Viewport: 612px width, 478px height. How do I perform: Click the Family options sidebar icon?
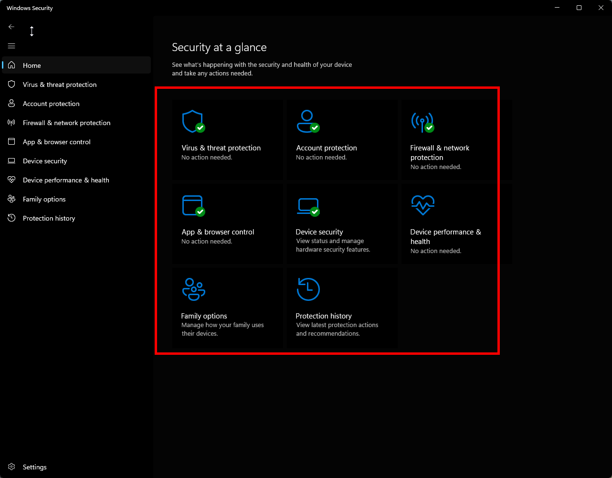click(x=12, y=199)
